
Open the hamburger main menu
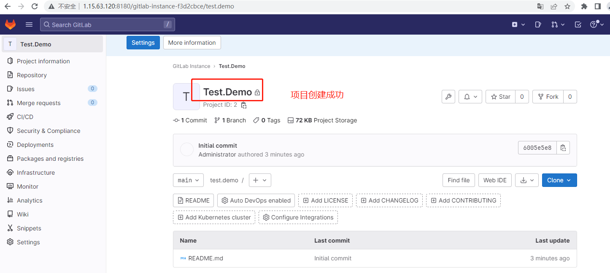(29, 24)
